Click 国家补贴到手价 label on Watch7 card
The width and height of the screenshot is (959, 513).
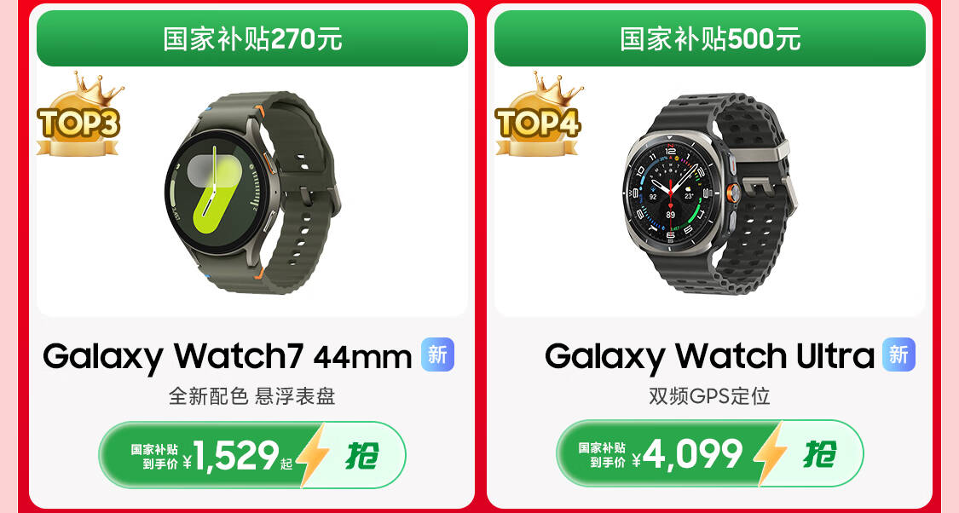pyautogui.click(x=154, y=457)
